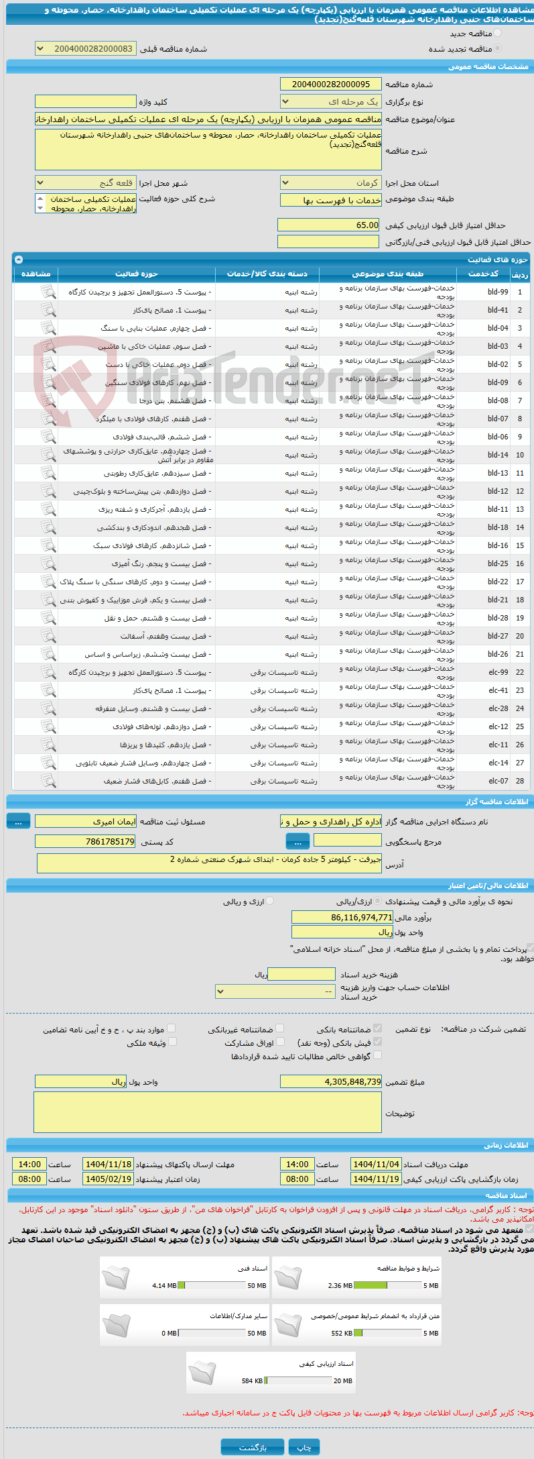Open view icon for row bld-41
The image size is (534, 1459).
pos(48,310)
